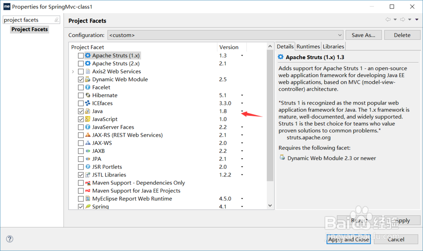
Task: Click the Spring leaf icon
Action: click(x=88, y=207)
